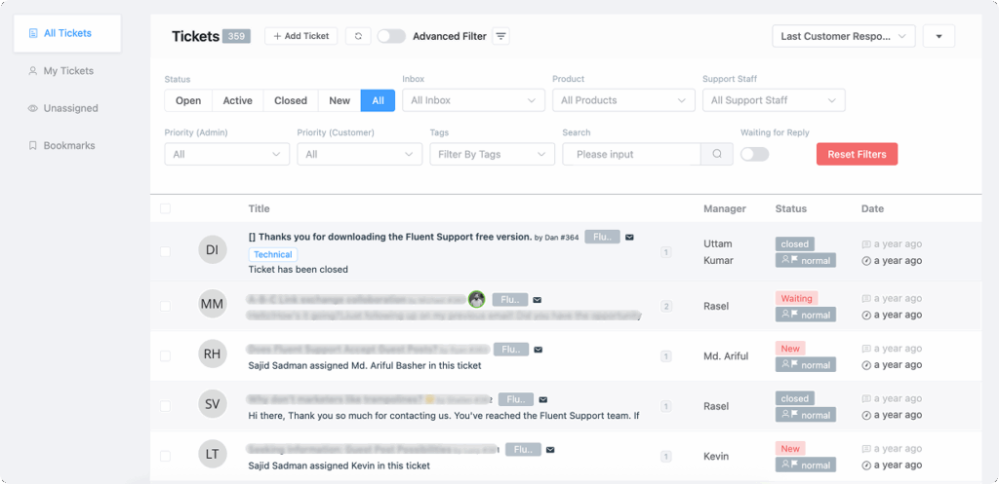Click the 'Sajid Sadman assigned Kevin in this ticket' text
This screenshot has height=484, width=999.
pyautogui.click(x=339, y=465)
